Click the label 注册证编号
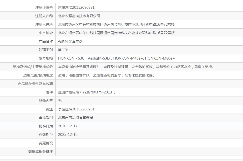This screenshot has width=243, height=161. coord(44,7)
